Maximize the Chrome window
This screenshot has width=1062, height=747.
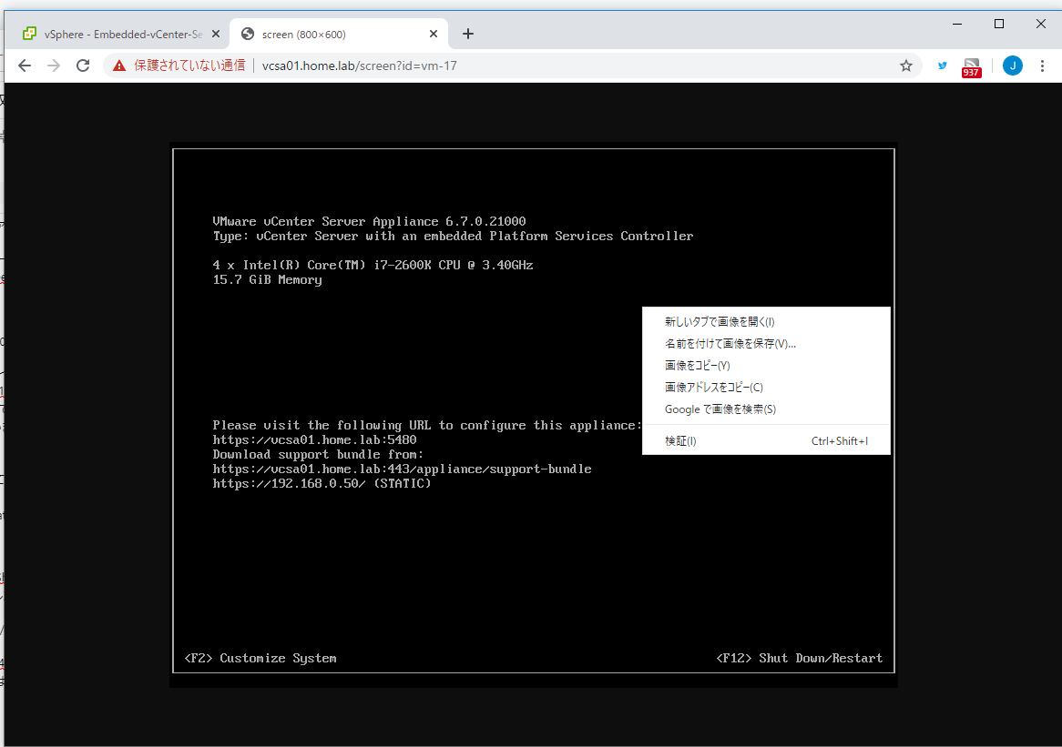pyautogui.click(x=999, y=24)
